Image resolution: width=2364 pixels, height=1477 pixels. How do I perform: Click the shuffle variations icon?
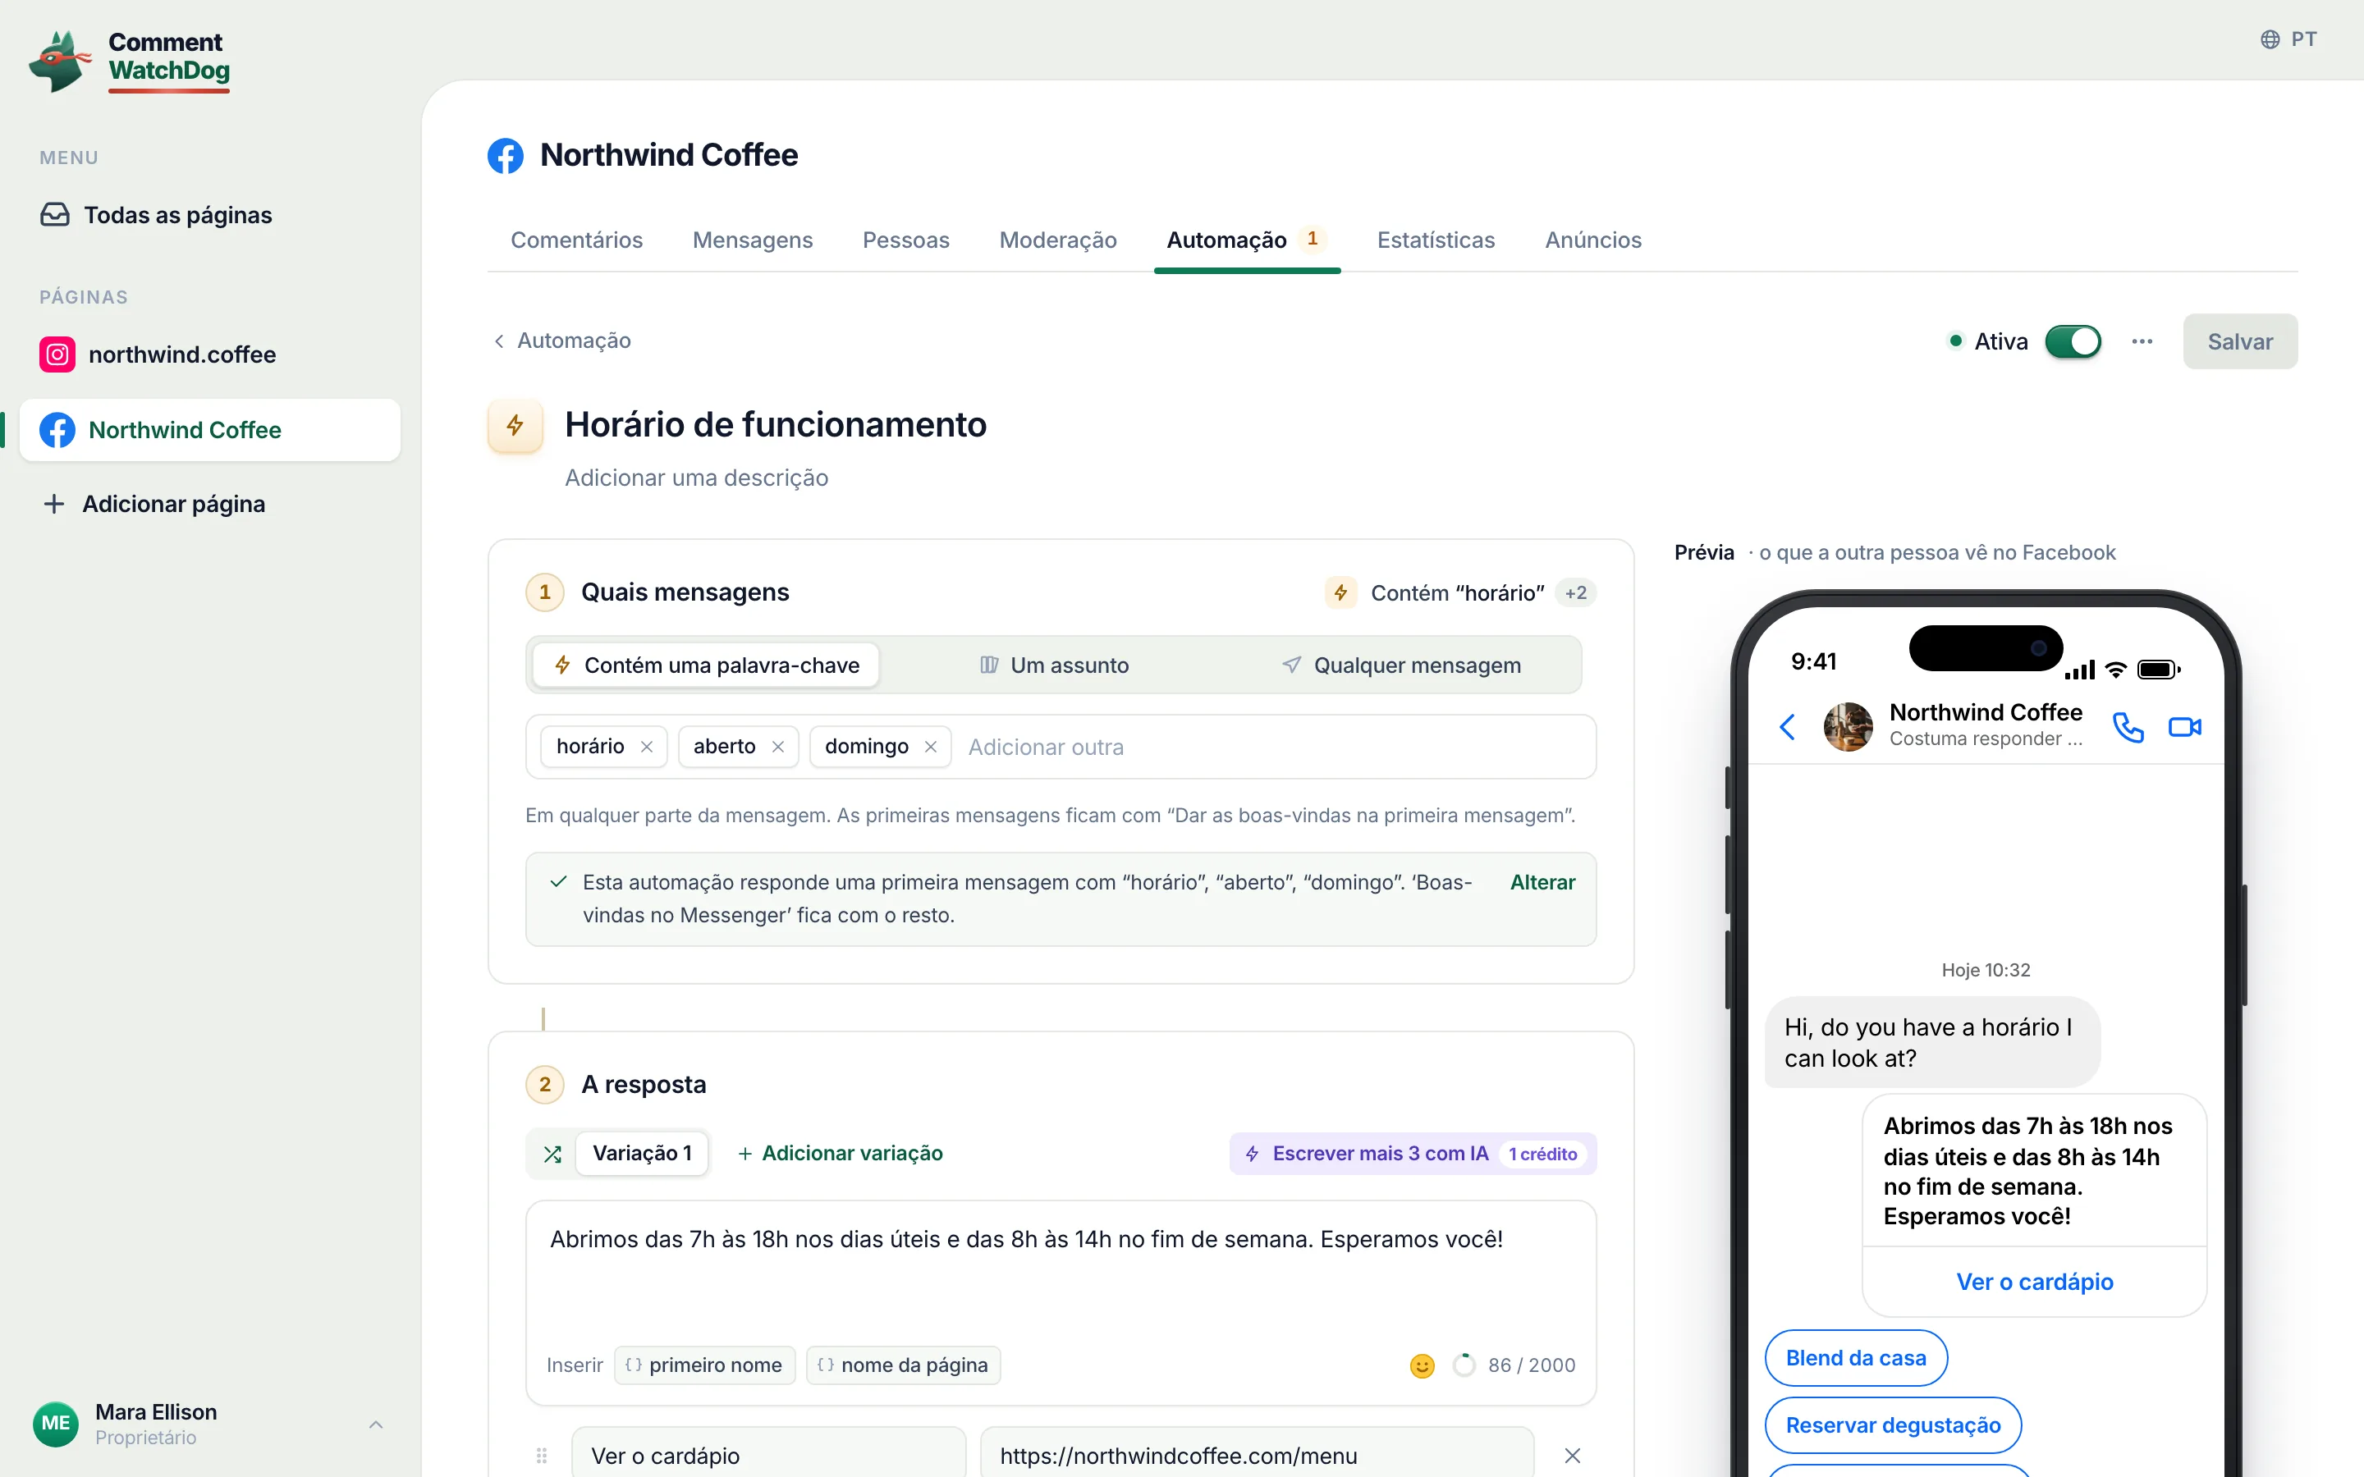tap(553, 1154)
